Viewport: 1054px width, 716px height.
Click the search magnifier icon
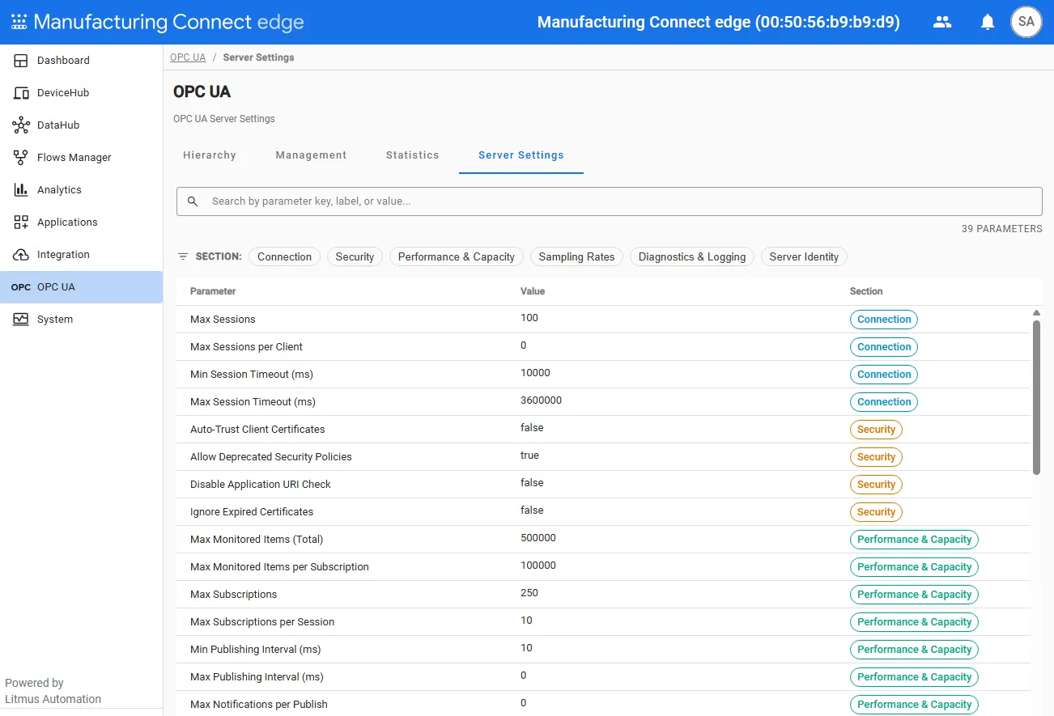tap(193, 201)
